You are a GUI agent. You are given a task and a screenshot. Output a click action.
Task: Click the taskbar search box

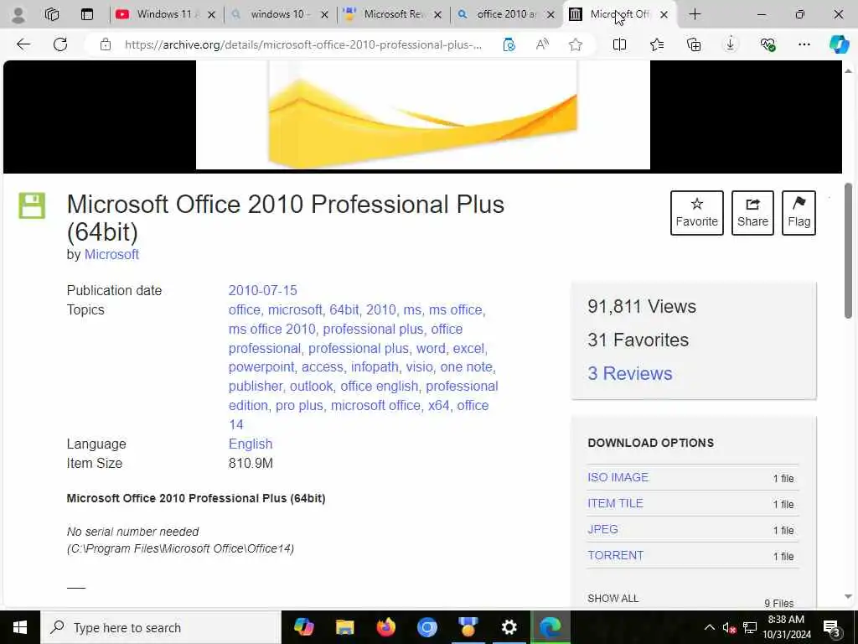161,627
